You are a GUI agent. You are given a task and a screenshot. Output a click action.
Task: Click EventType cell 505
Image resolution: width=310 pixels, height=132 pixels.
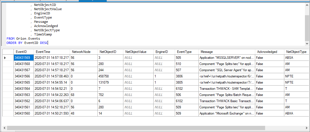(187, 58)
